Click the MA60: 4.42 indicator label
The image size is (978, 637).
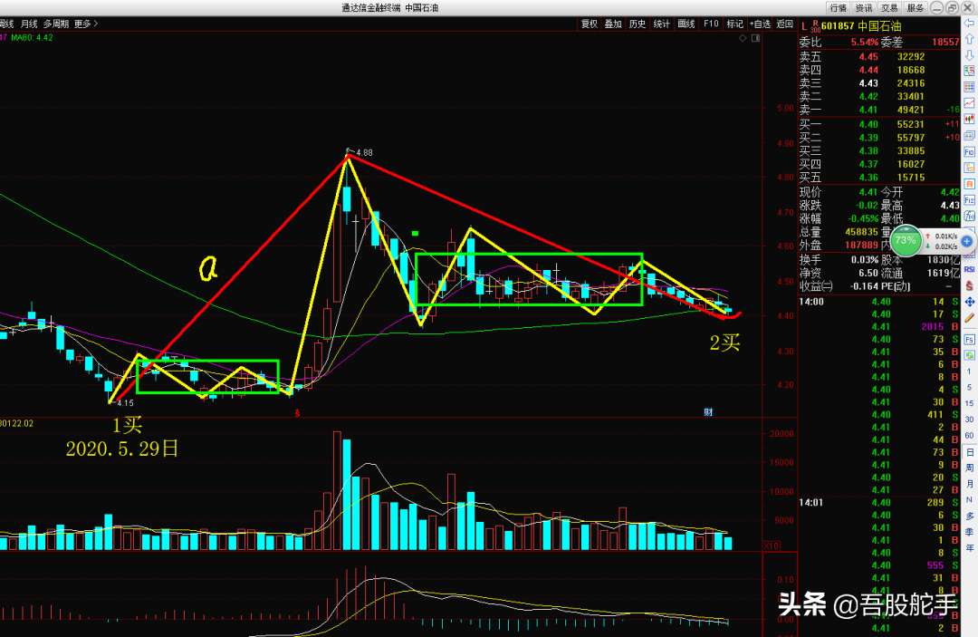pos(32,37)
